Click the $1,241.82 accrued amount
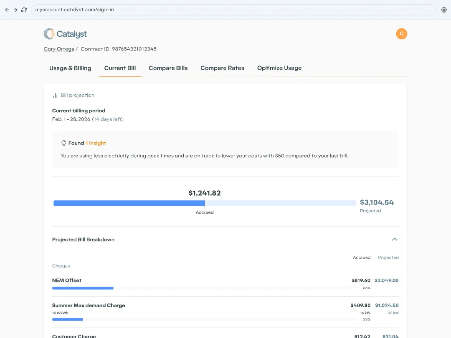The height and width of the screenshot is (338, 451). coord(205,193)
